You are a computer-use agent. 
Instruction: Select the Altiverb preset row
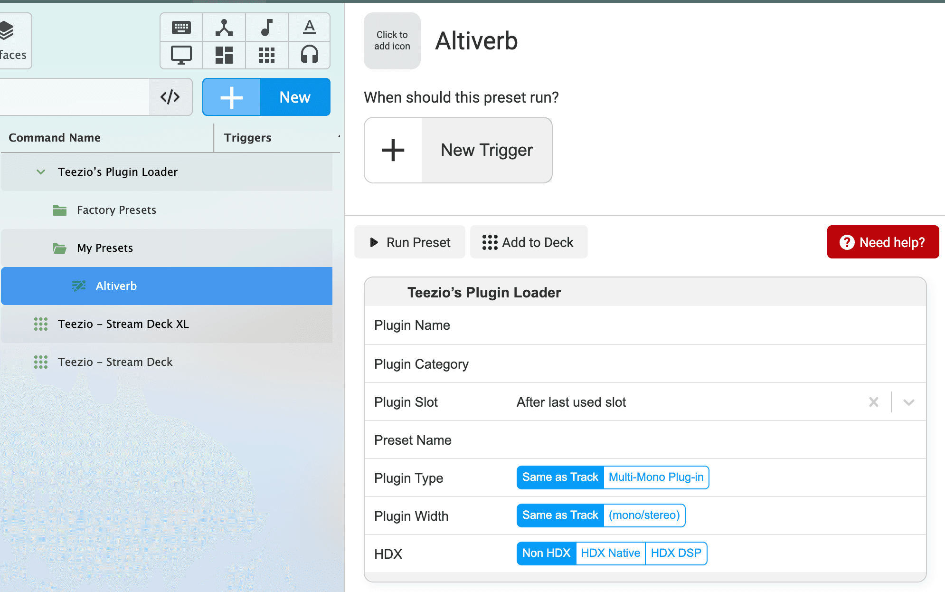167,286
